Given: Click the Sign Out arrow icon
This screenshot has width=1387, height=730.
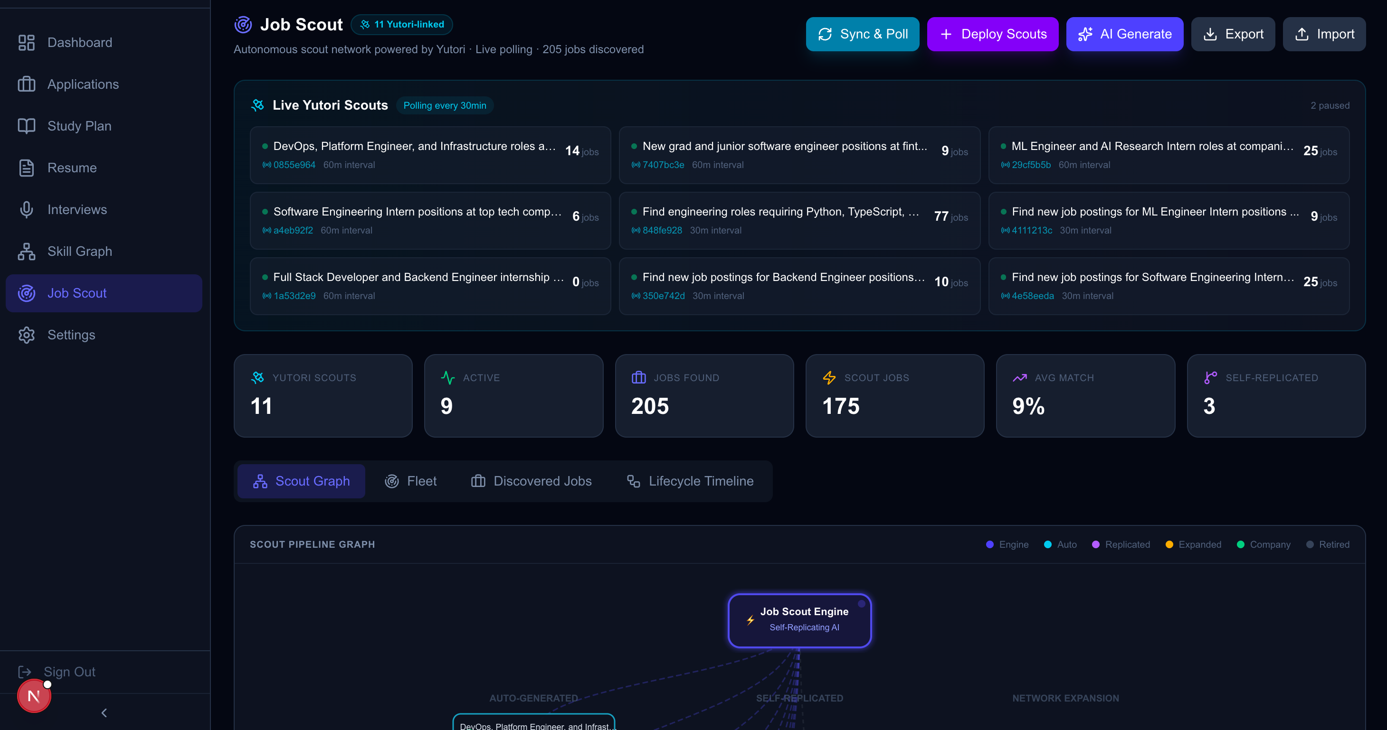Looking at the screenshot, I should coord(25,671).
